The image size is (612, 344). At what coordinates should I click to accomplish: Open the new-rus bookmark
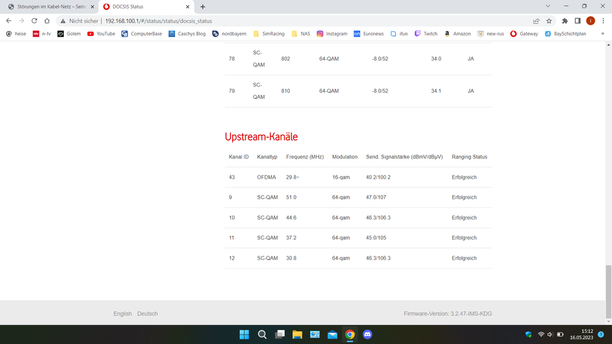pyautogui.click(x=491, y=34)
